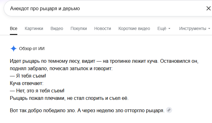Click the first line — Я тебя съем!
Screen dimensions: 212x123
click(x=28, y=76)
